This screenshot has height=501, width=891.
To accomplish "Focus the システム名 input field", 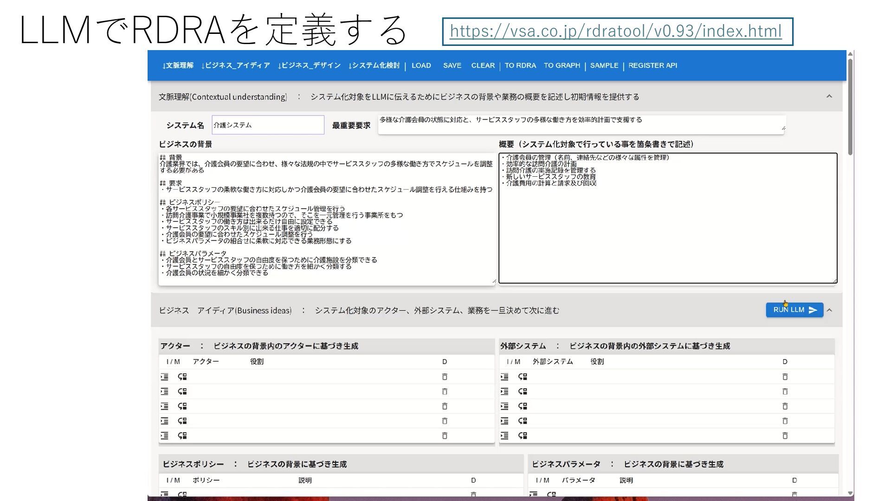I will pos(268,125).
